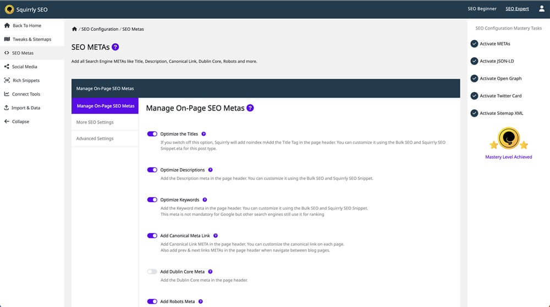Image resolution: width=550 pixels, height=307 pixels.
Task: Click the help icon for Add Dublin Core Meta
Action: point(211,272)
